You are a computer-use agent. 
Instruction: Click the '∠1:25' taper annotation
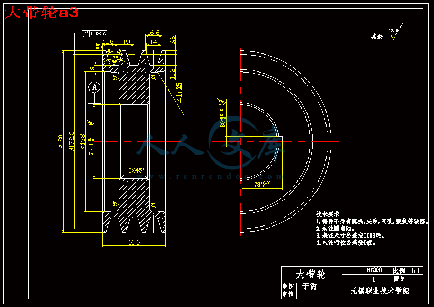point(179,93)
